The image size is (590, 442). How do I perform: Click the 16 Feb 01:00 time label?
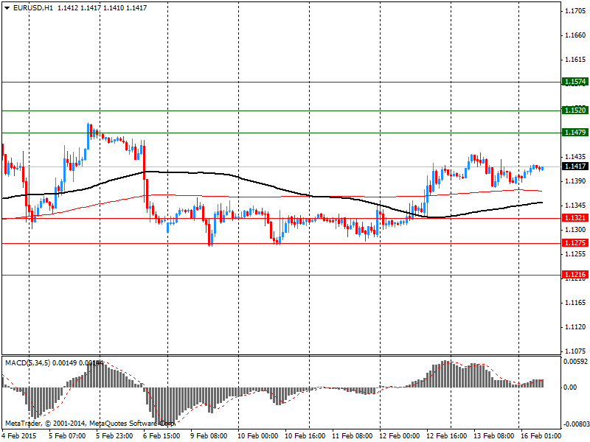(541, 436)
